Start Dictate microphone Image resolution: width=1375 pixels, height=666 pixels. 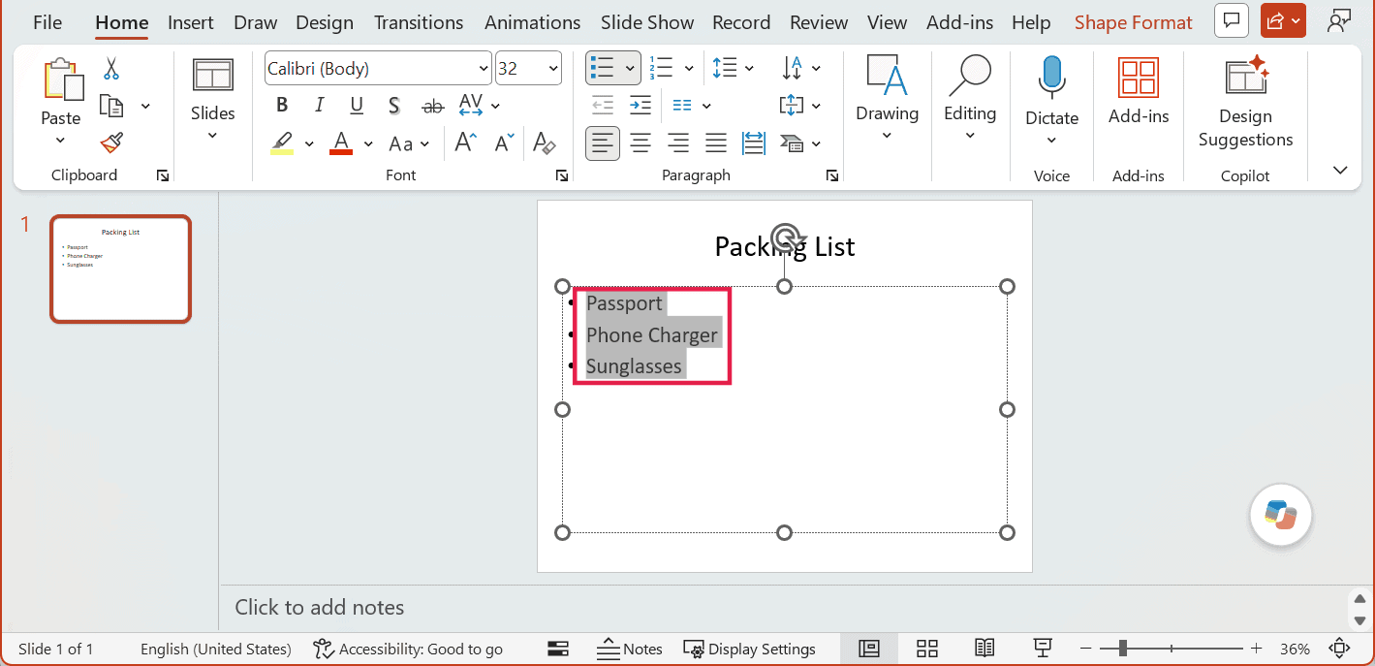(1051, 78)
